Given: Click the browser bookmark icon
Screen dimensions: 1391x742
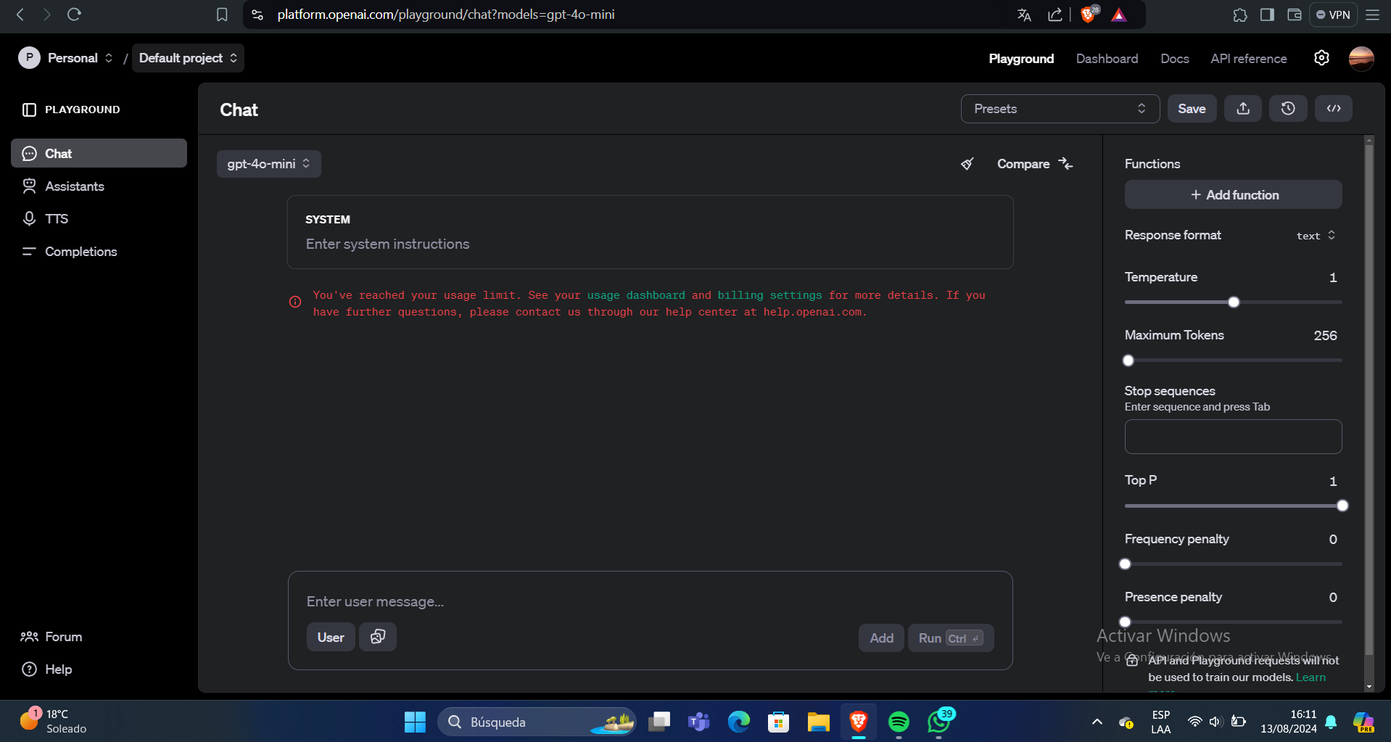Looking at the screenshot, I should tap(223, 15).
